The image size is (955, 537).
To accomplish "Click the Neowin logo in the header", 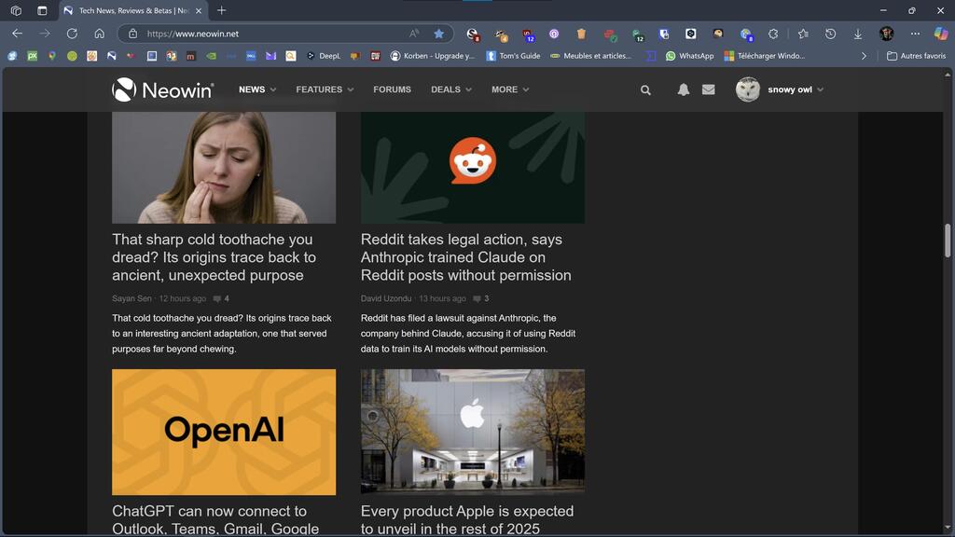I will (x=162, y=89).
